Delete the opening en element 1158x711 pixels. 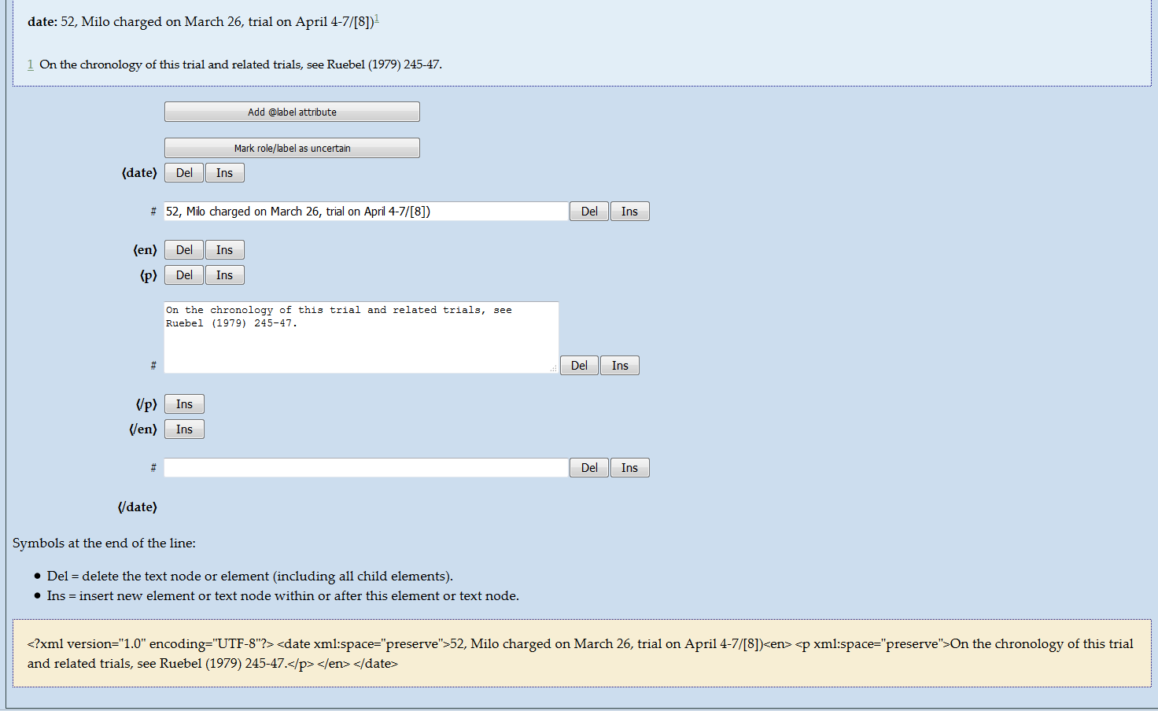[184, 250]
